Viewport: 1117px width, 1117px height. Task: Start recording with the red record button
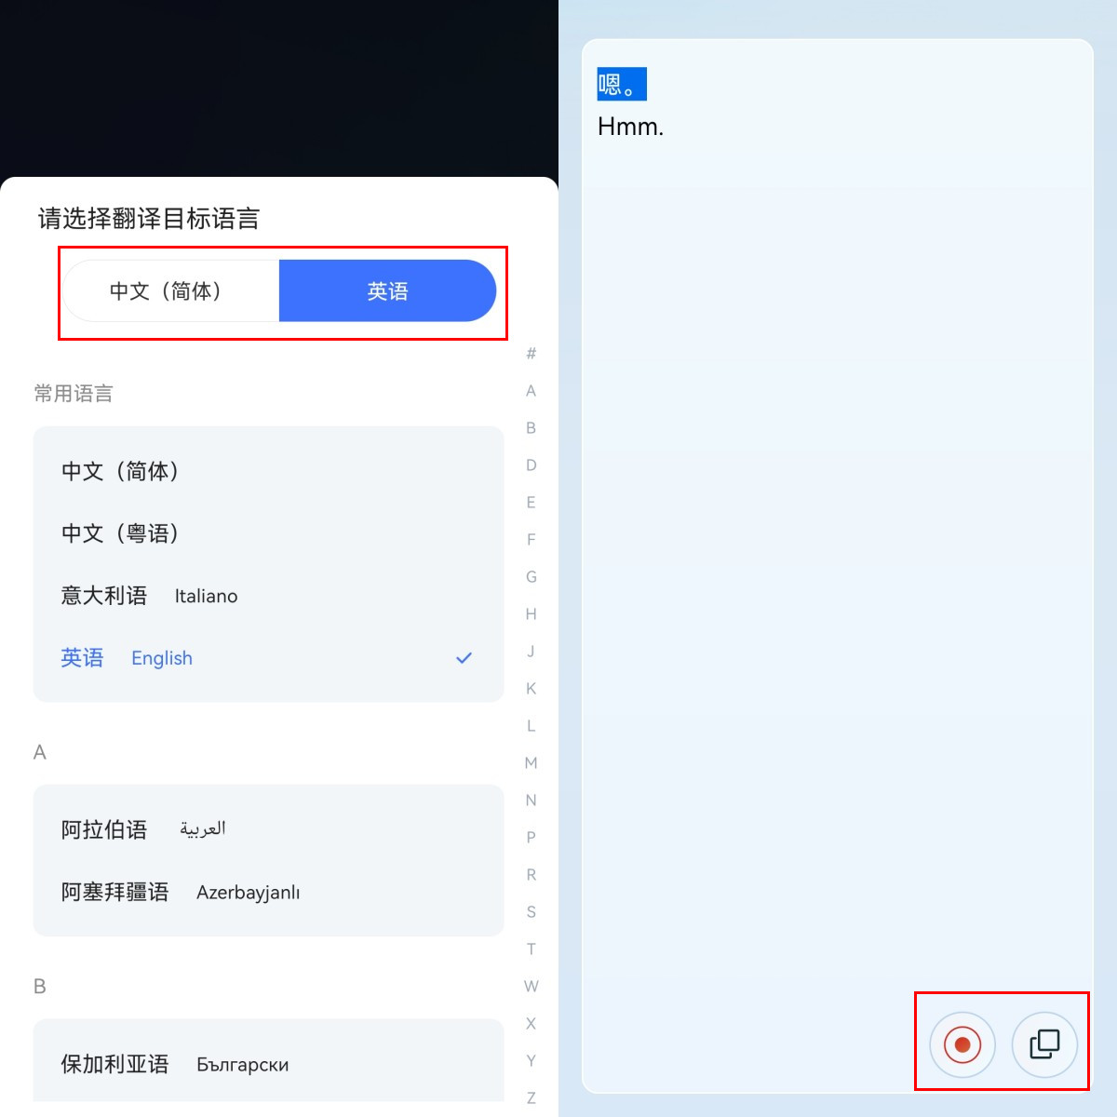coord(962,1044)
